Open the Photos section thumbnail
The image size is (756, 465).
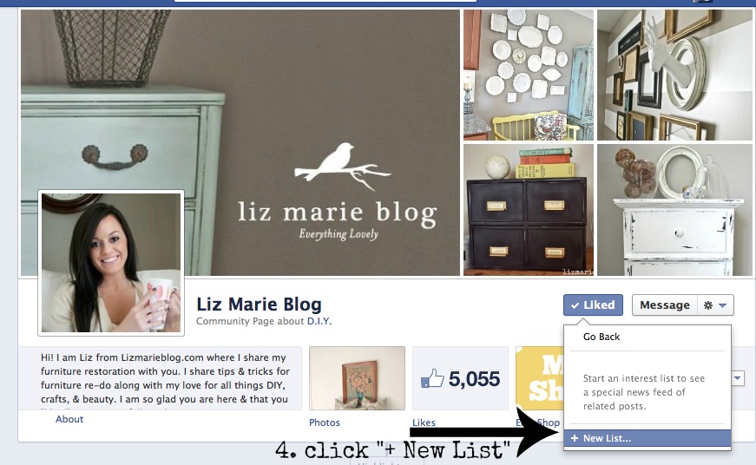(x=357, y=378)
